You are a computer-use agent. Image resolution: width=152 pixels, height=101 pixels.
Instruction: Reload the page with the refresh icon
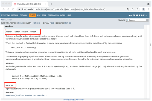(x=13, y=9)
